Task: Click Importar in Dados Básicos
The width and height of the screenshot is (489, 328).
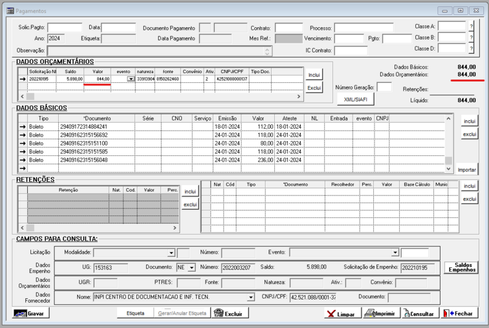Action: tap(466, 169)
